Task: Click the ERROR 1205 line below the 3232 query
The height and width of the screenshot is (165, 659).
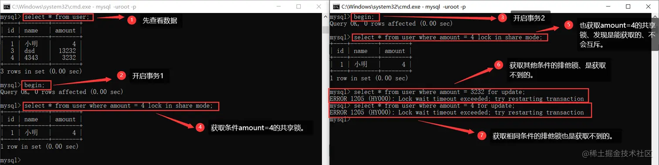Action: 457,99
